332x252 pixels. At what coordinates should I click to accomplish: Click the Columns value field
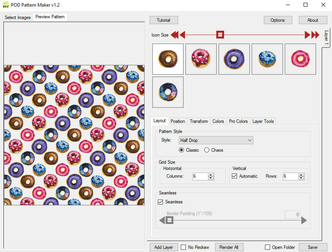pyautogui.click(x=200, y=176)
